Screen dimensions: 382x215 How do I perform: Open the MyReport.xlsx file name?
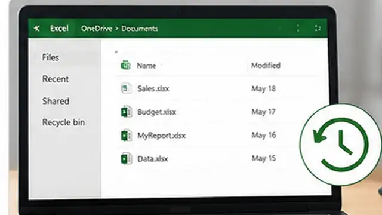(162, 136)
